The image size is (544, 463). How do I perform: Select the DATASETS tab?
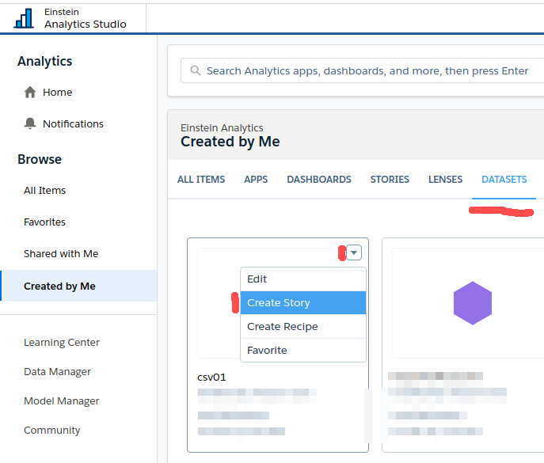[504, 180]
